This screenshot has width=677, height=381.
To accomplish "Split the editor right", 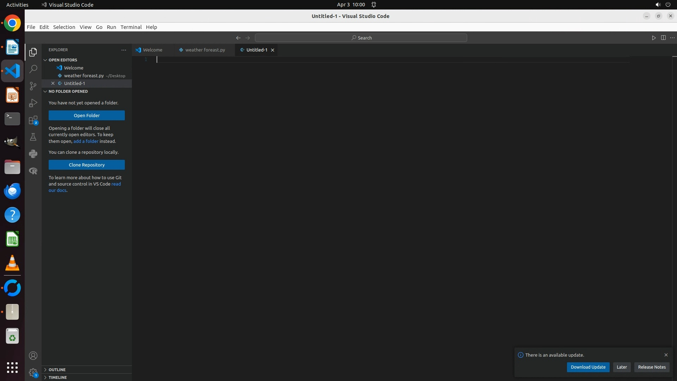I will tap(663, 38).
